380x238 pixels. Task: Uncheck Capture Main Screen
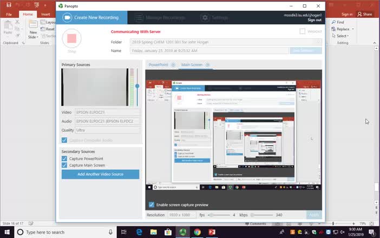pos(64,165)
